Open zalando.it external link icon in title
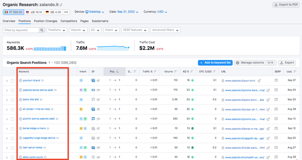This screenshot has width=302, height=160. point(61,5)
